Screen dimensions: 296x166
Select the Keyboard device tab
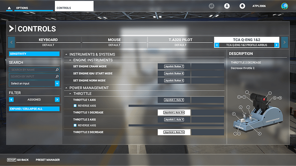[48, 42]
